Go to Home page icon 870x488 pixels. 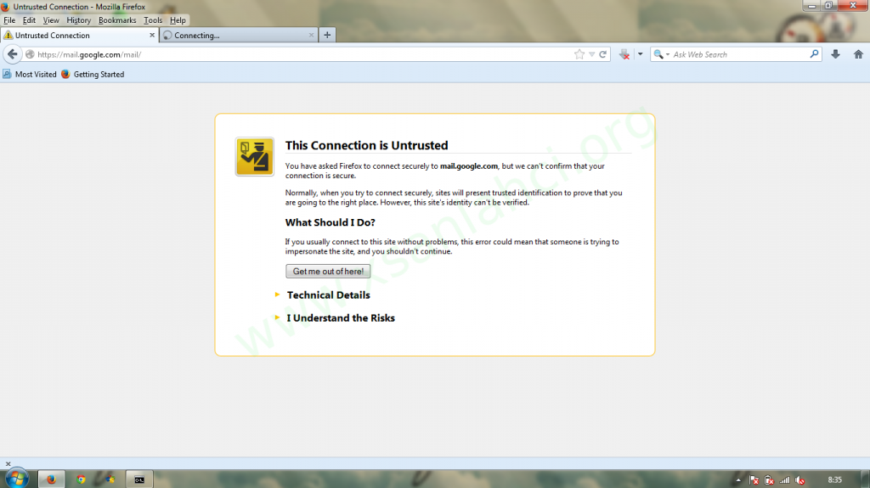tap(858, 54)
